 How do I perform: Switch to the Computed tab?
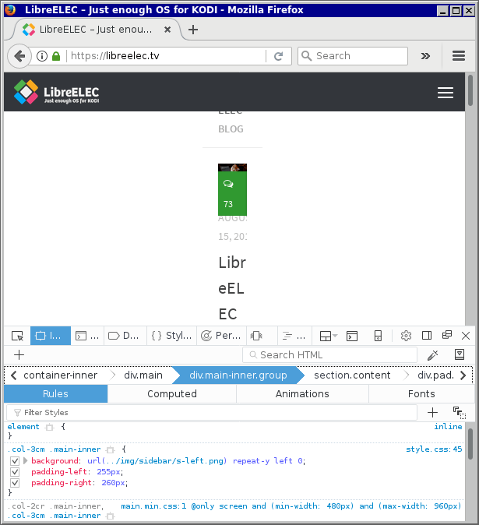[x=172, y=394]
